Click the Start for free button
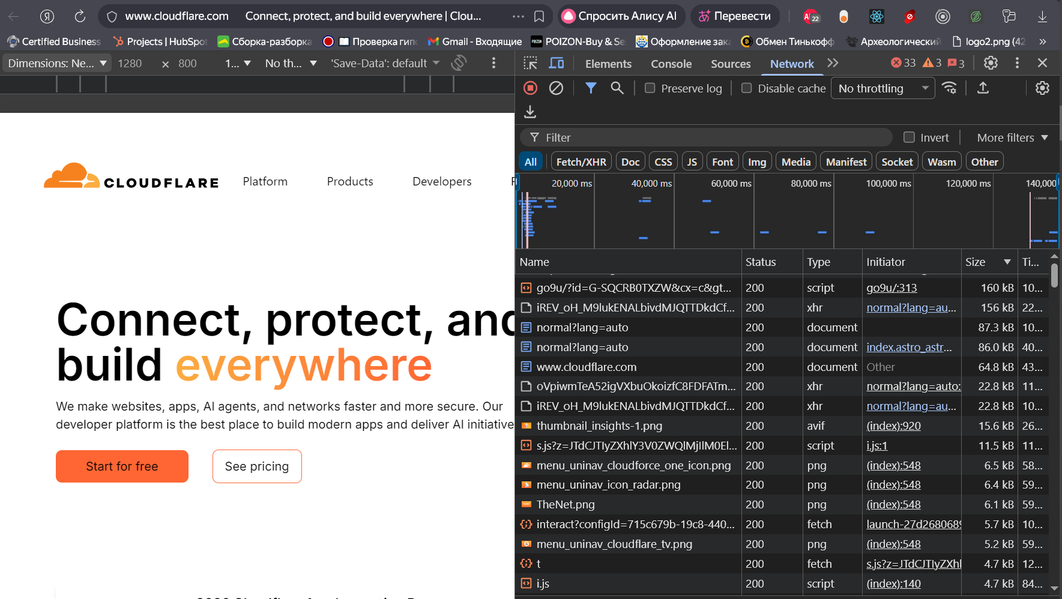Viewport: 1062px width, 599px height. click(x=122, y=466)
